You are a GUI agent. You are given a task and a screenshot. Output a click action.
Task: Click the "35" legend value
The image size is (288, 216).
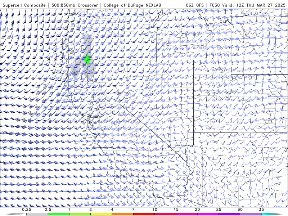click(x=261, y=210)
